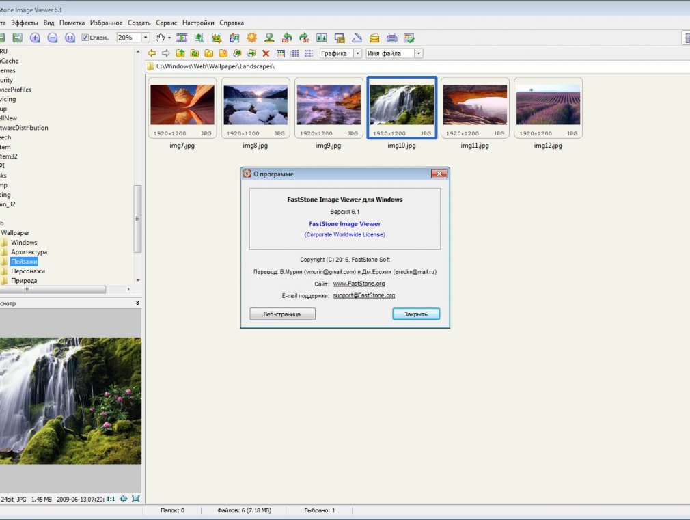Click the yellow email/card icon
The width and height of the screenshot is (690, 520).
click(374, 38)
